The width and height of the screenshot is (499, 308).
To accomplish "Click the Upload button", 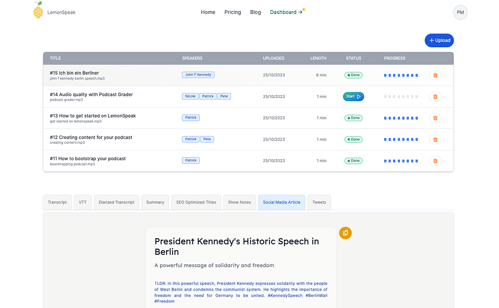I will click(439, 41).
